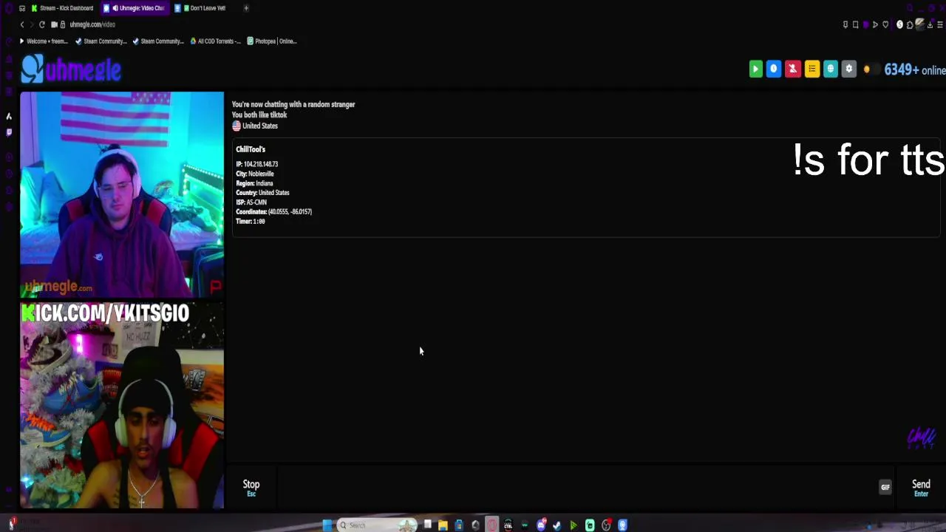Click the Coordinates (40.0555, -86.0157) text
This screenshot has height=532, width=946.
pyautogui.click(x=274, y=212)
